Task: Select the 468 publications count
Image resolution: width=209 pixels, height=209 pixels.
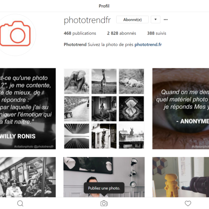Action: coord(80,33)
